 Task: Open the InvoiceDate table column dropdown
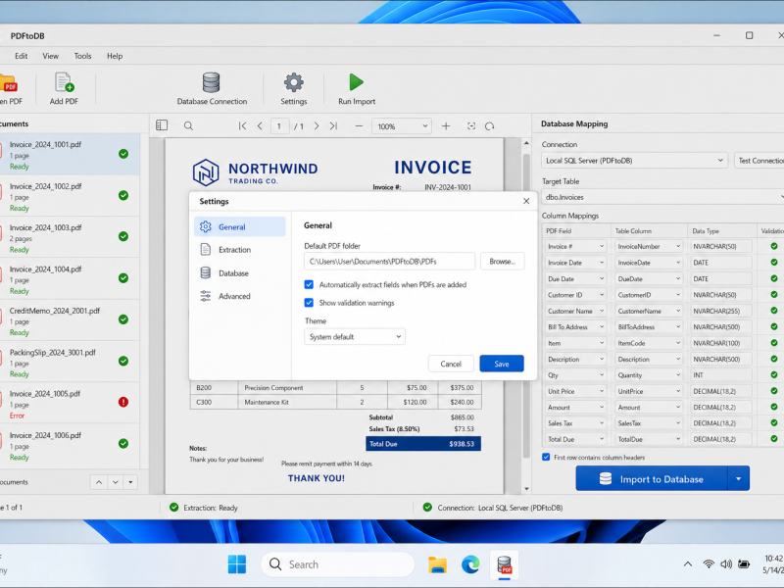pyautogui.click(x=649, y=263)
